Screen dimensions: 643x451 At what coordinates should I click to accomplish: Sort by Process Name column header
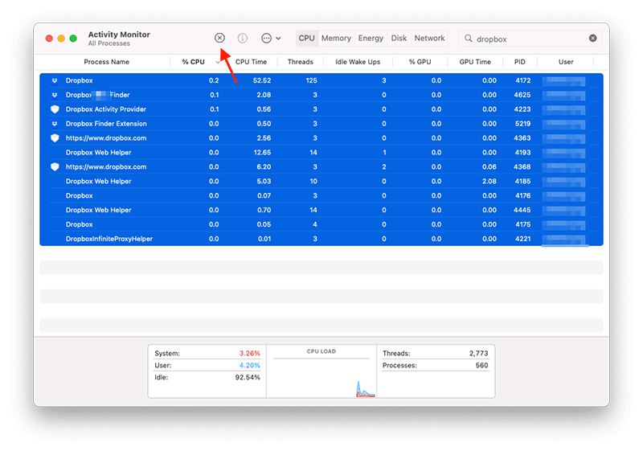(106, 62)
